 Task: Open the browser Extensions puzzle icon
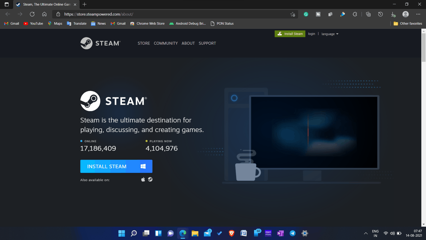coord(355,14)
